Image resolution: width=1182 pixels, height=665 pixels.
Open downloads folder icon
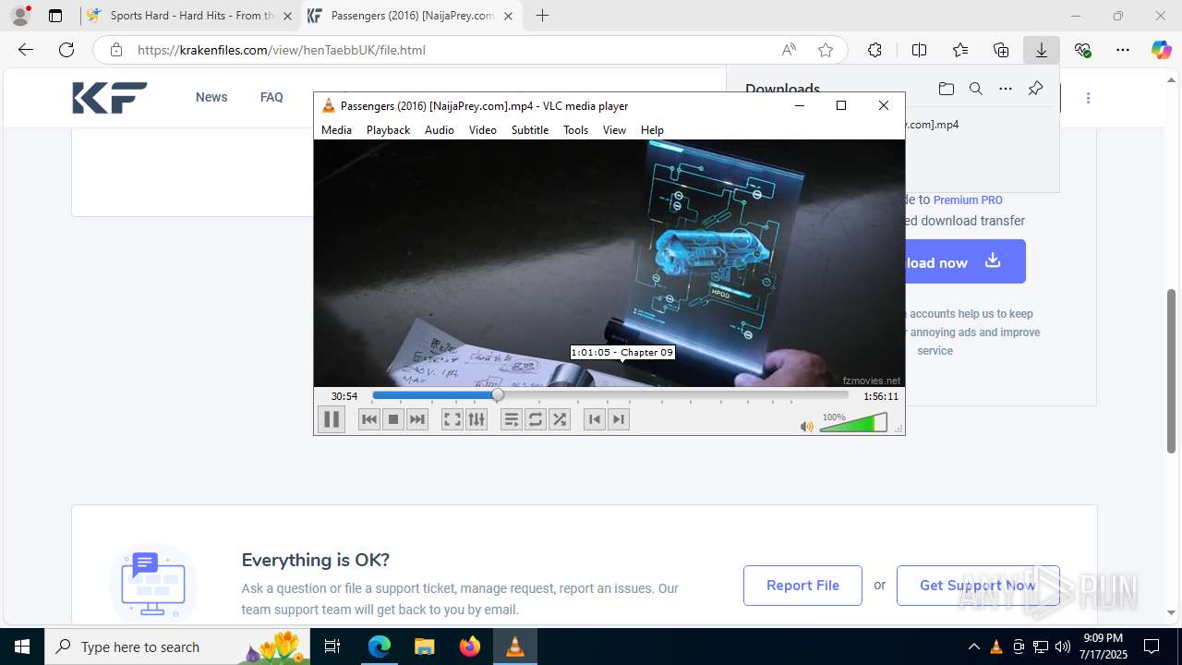click(946, 89)
